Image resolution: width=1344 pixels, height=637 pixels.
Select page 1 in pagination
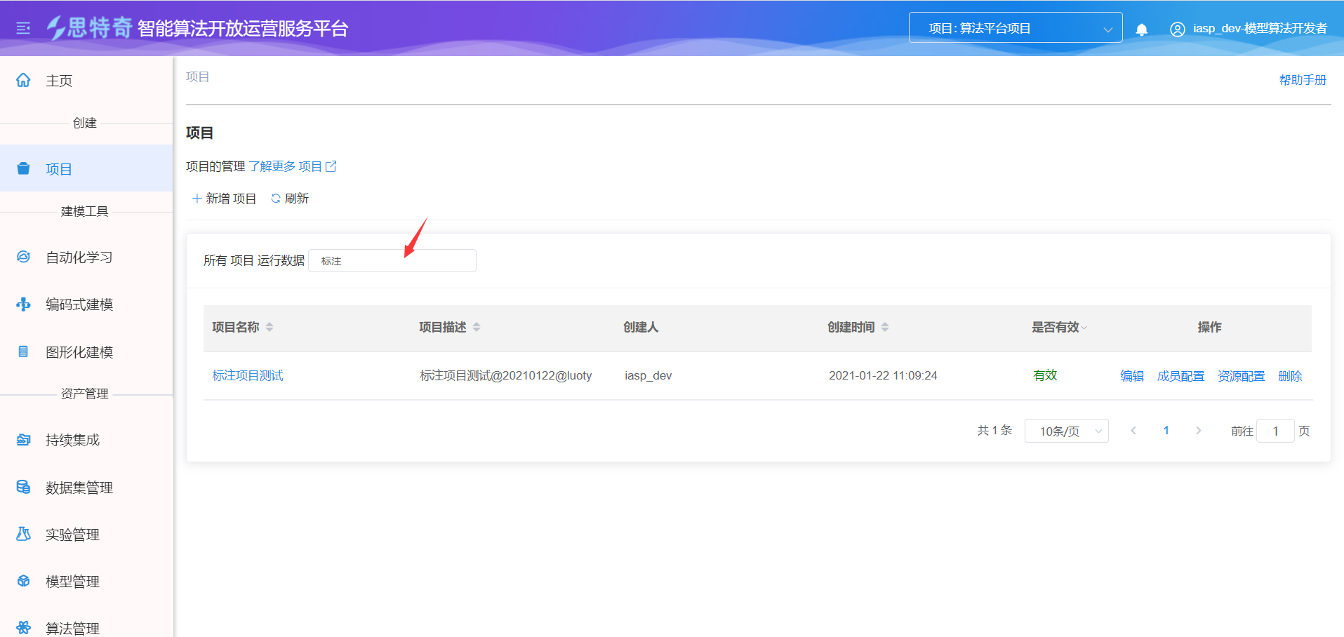coord(1166,431)
